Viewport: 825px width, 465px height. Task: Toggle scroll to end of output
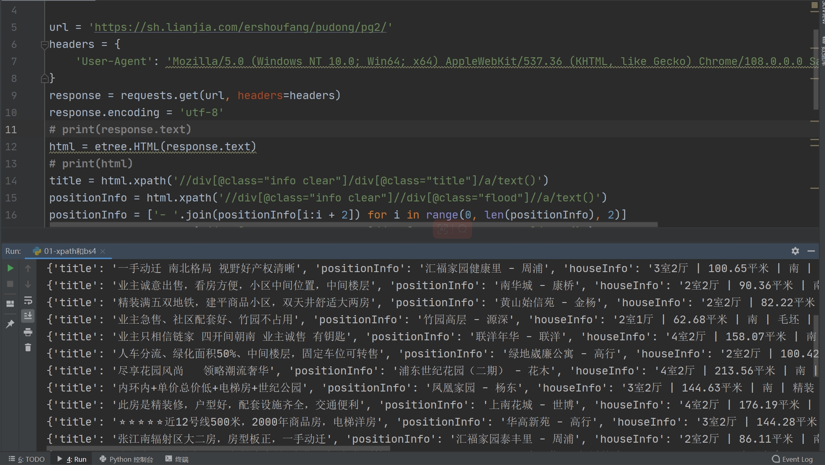coord(28,316)
